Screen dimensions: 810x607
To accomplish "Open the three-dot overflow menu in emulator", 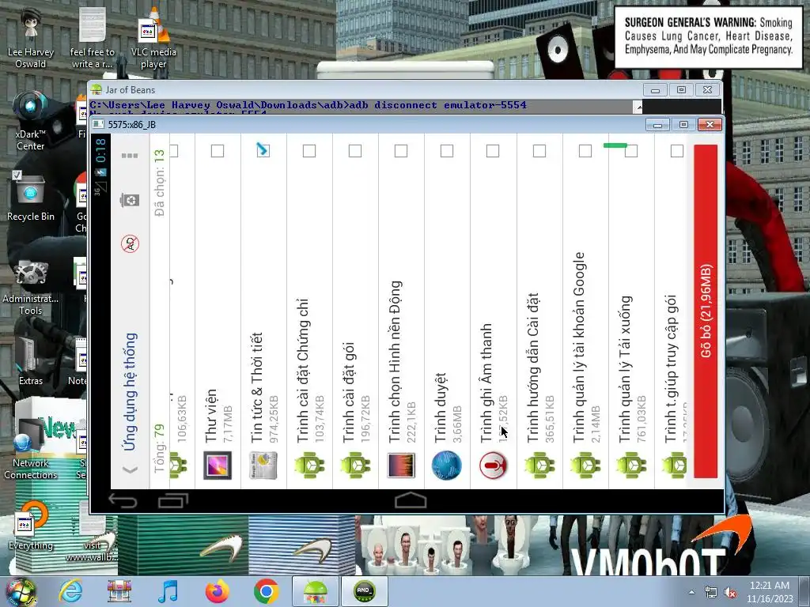I will (129, 156).
